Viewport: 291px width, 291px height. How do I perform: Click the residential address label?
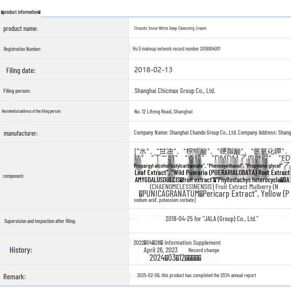(x=31, y=111)
